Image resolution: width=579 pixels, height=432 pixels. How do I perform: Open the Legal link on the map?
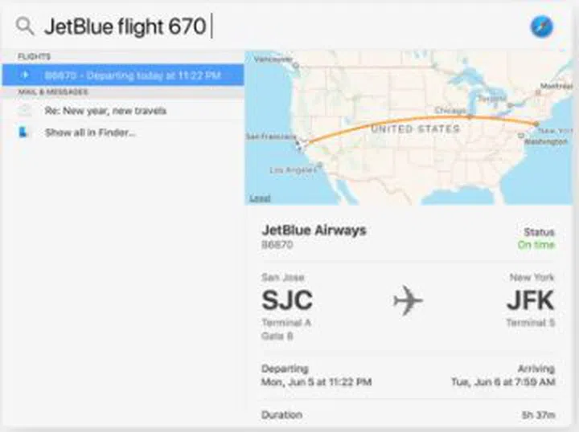coord(260,198)
